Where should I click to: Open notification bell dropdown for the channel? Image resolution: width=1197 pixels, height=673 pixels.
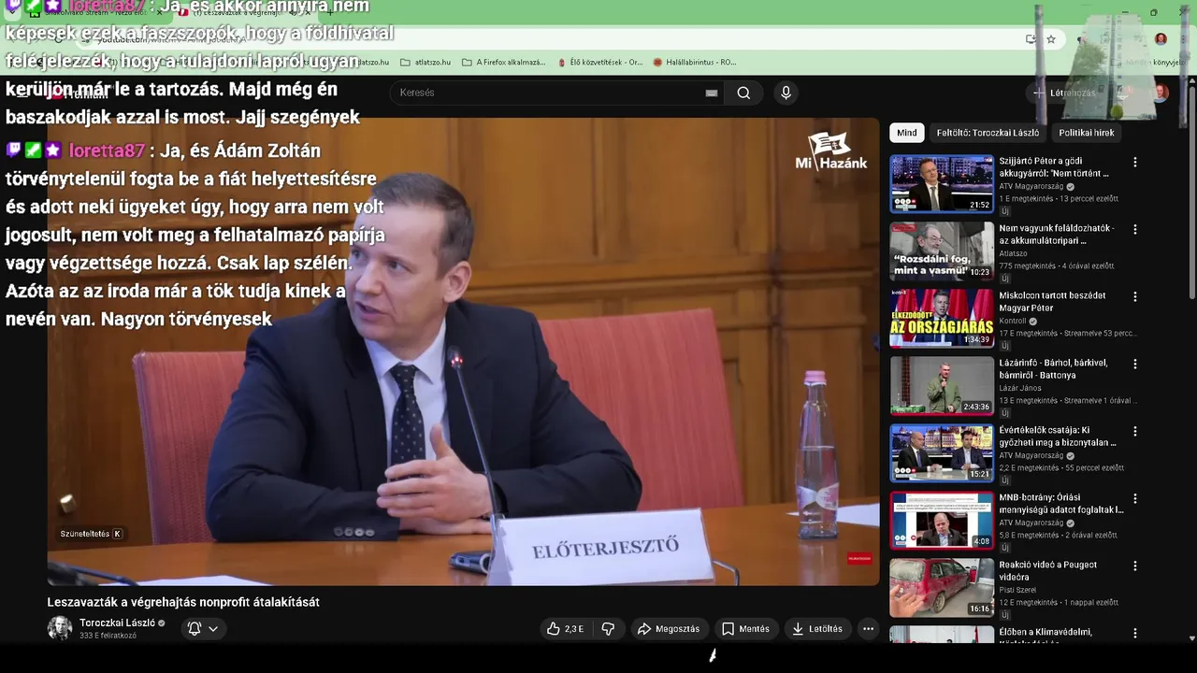(203, 628)
